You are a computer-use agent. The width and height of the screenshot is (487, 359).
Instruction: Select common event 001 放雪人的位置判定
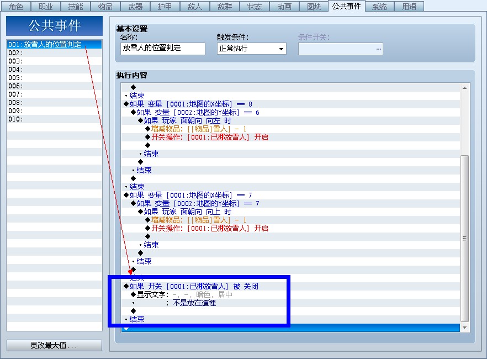(54, 44)
